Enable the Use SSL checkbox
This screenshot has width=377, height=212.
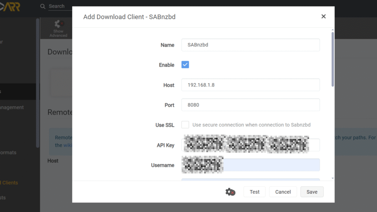tap(185, 125)
